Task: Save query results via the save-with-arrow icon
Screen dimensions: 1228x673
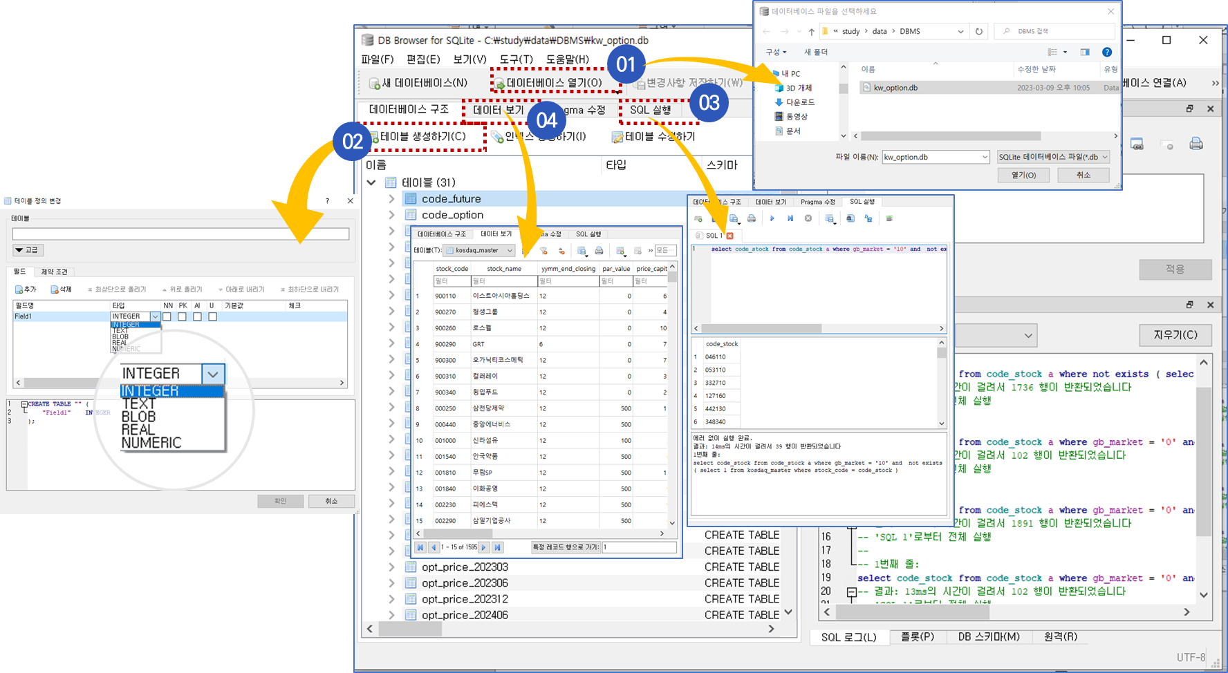Action: [x=828, y=218]
